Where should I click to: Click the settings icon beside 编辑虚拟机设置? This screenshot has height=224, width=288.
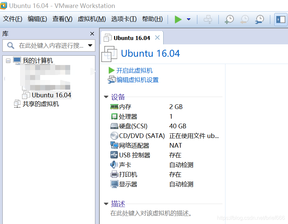[111, 80]
